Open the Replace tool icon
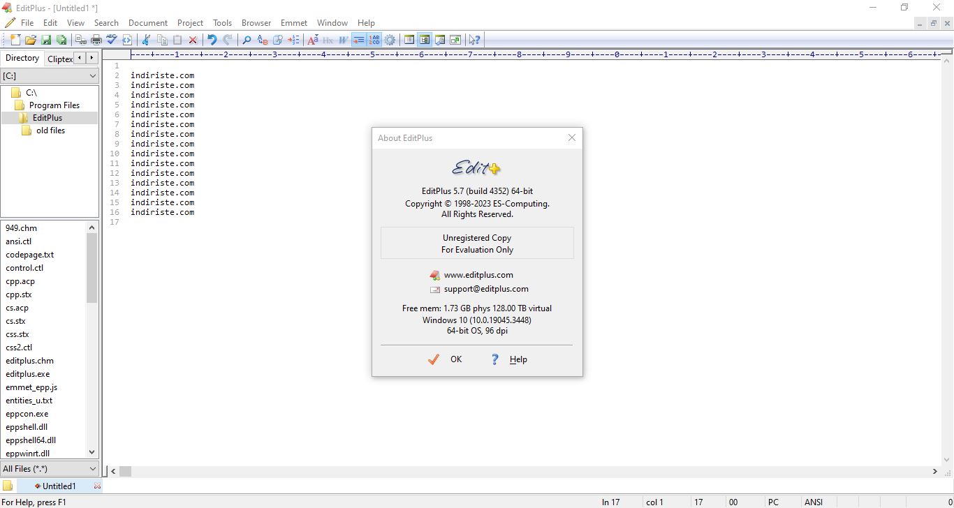Screen dimensions: 954x508 point(263,40)
